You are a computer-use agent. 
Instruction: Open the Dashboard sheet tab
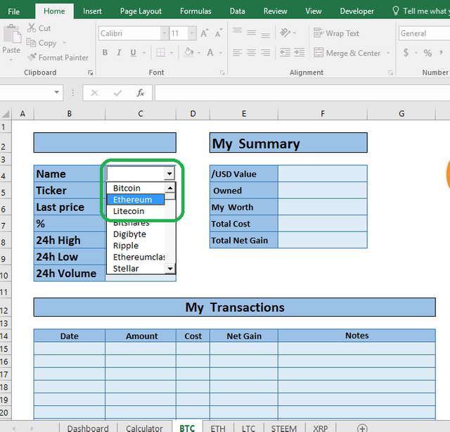click(88, 428)
